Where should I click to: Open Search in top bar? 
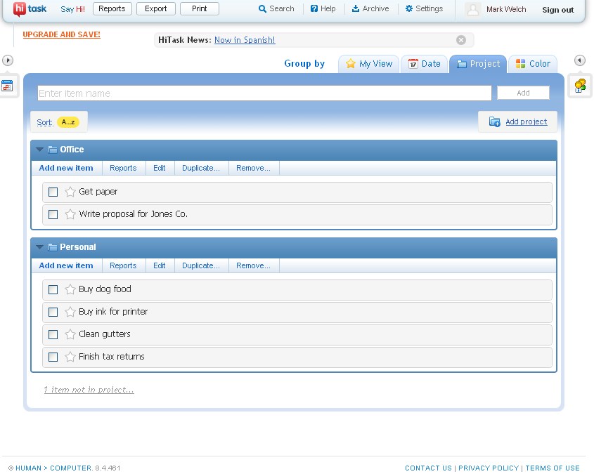coord(276,8)
